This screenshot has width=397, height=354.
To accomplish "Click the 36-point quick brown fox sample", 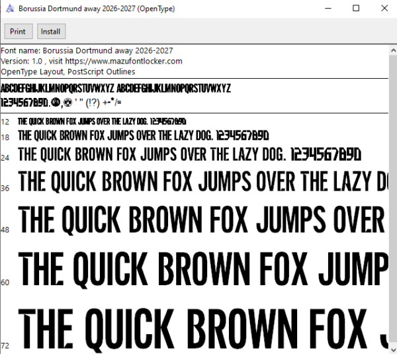I will (203, 181).
